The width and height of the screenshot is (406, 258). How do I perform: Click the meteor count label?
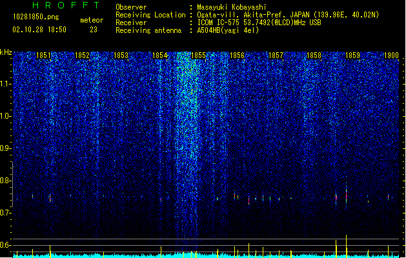pos(92,20)
